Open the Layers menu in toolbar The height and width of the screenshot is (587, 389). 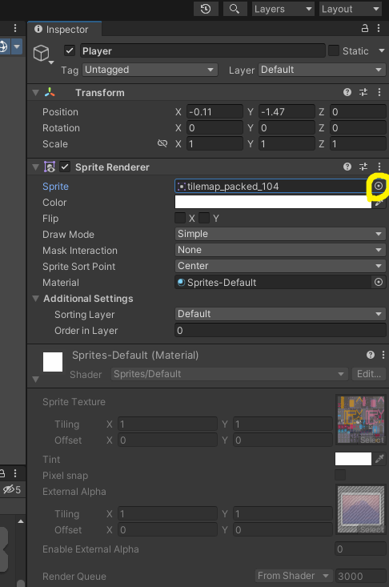point(283,9)
